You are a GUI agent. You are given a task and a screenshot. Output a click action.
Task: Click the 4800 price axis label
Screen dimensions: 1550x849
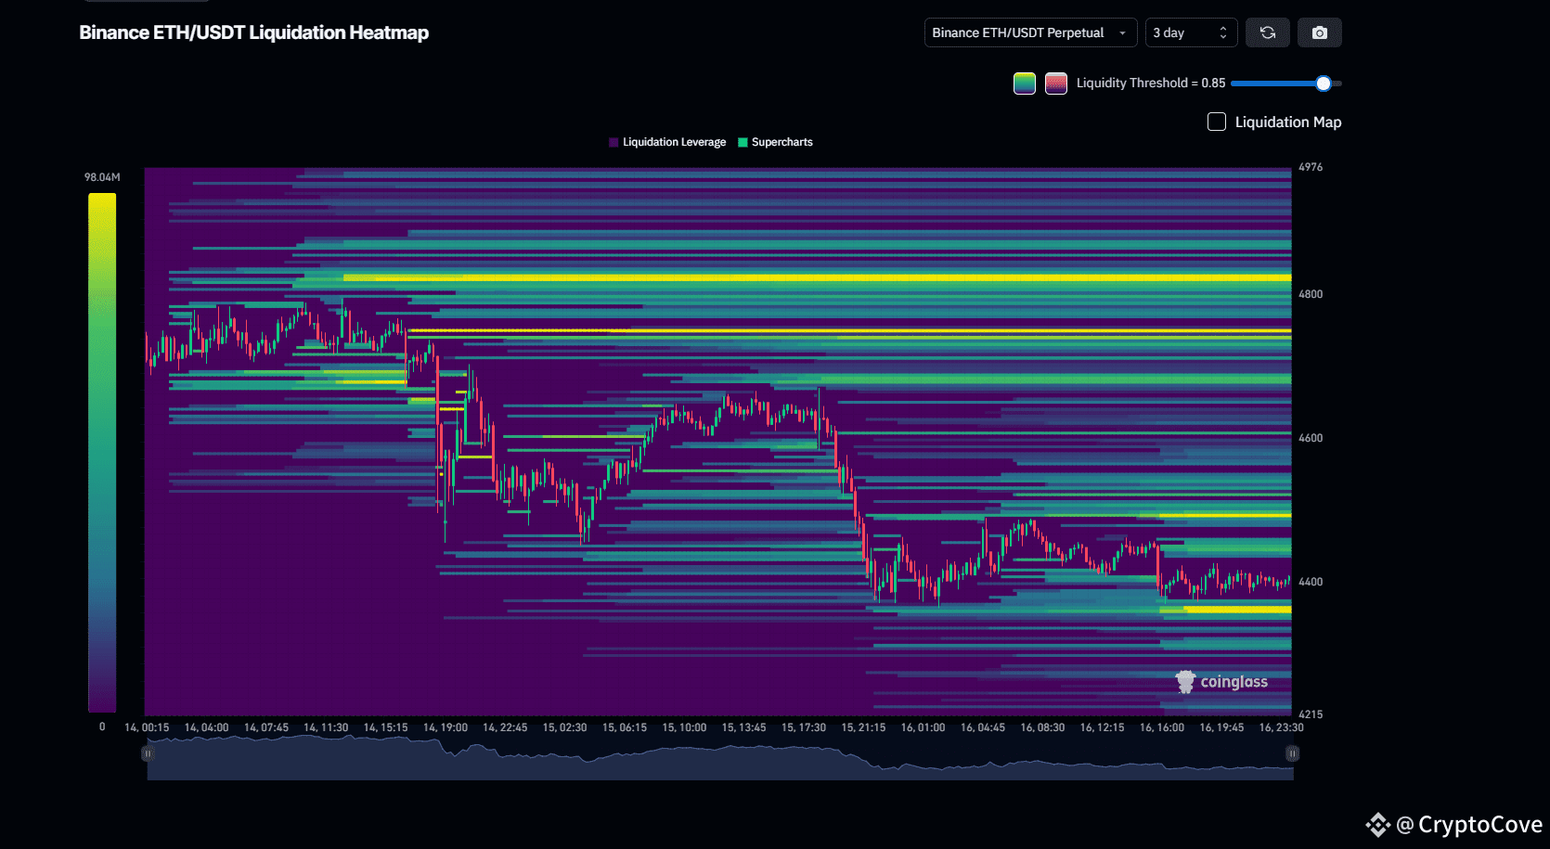(1311, 294)
